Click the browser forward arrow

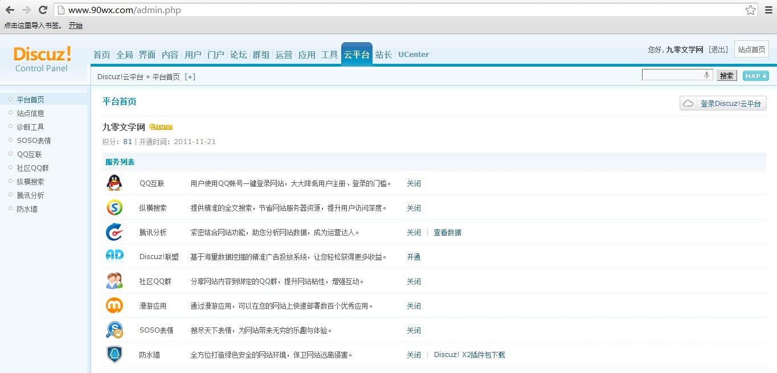[26, 10]
